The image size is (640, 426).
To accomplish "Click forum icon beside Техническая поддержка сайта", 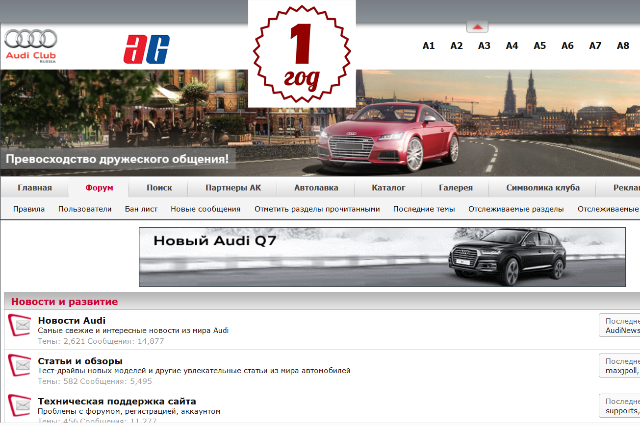I will (20, 405).
